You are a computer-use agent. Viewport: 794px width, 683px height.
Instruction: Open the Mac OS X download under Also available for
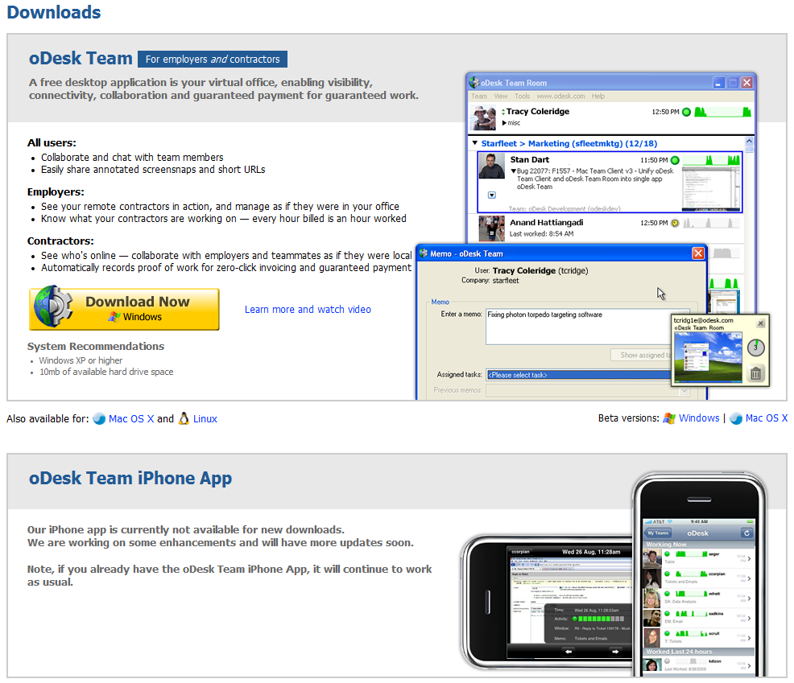(x=131, y=419)
